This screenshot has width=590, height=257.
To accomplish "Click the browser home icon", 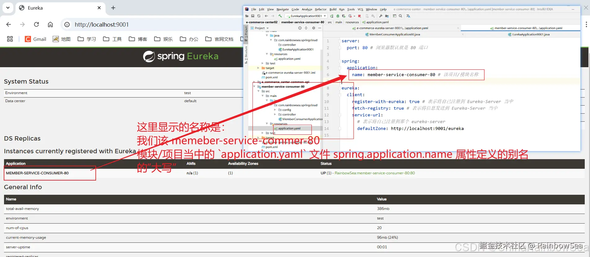I will tap(50, 24).
